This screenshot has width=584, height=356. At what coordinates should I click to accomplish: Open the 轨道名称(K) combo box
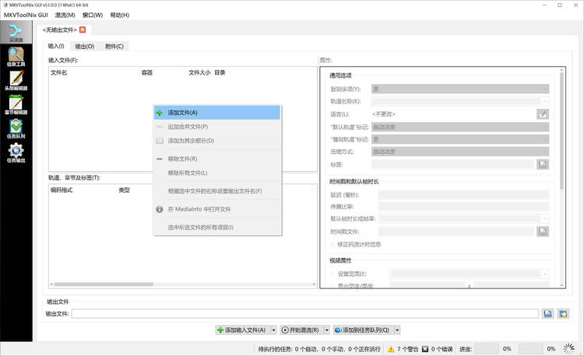click(x=460, y=101)
